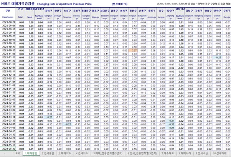Select the 중랑구 Jungnang-gu column header
The image size is (231, 157).
170,14
